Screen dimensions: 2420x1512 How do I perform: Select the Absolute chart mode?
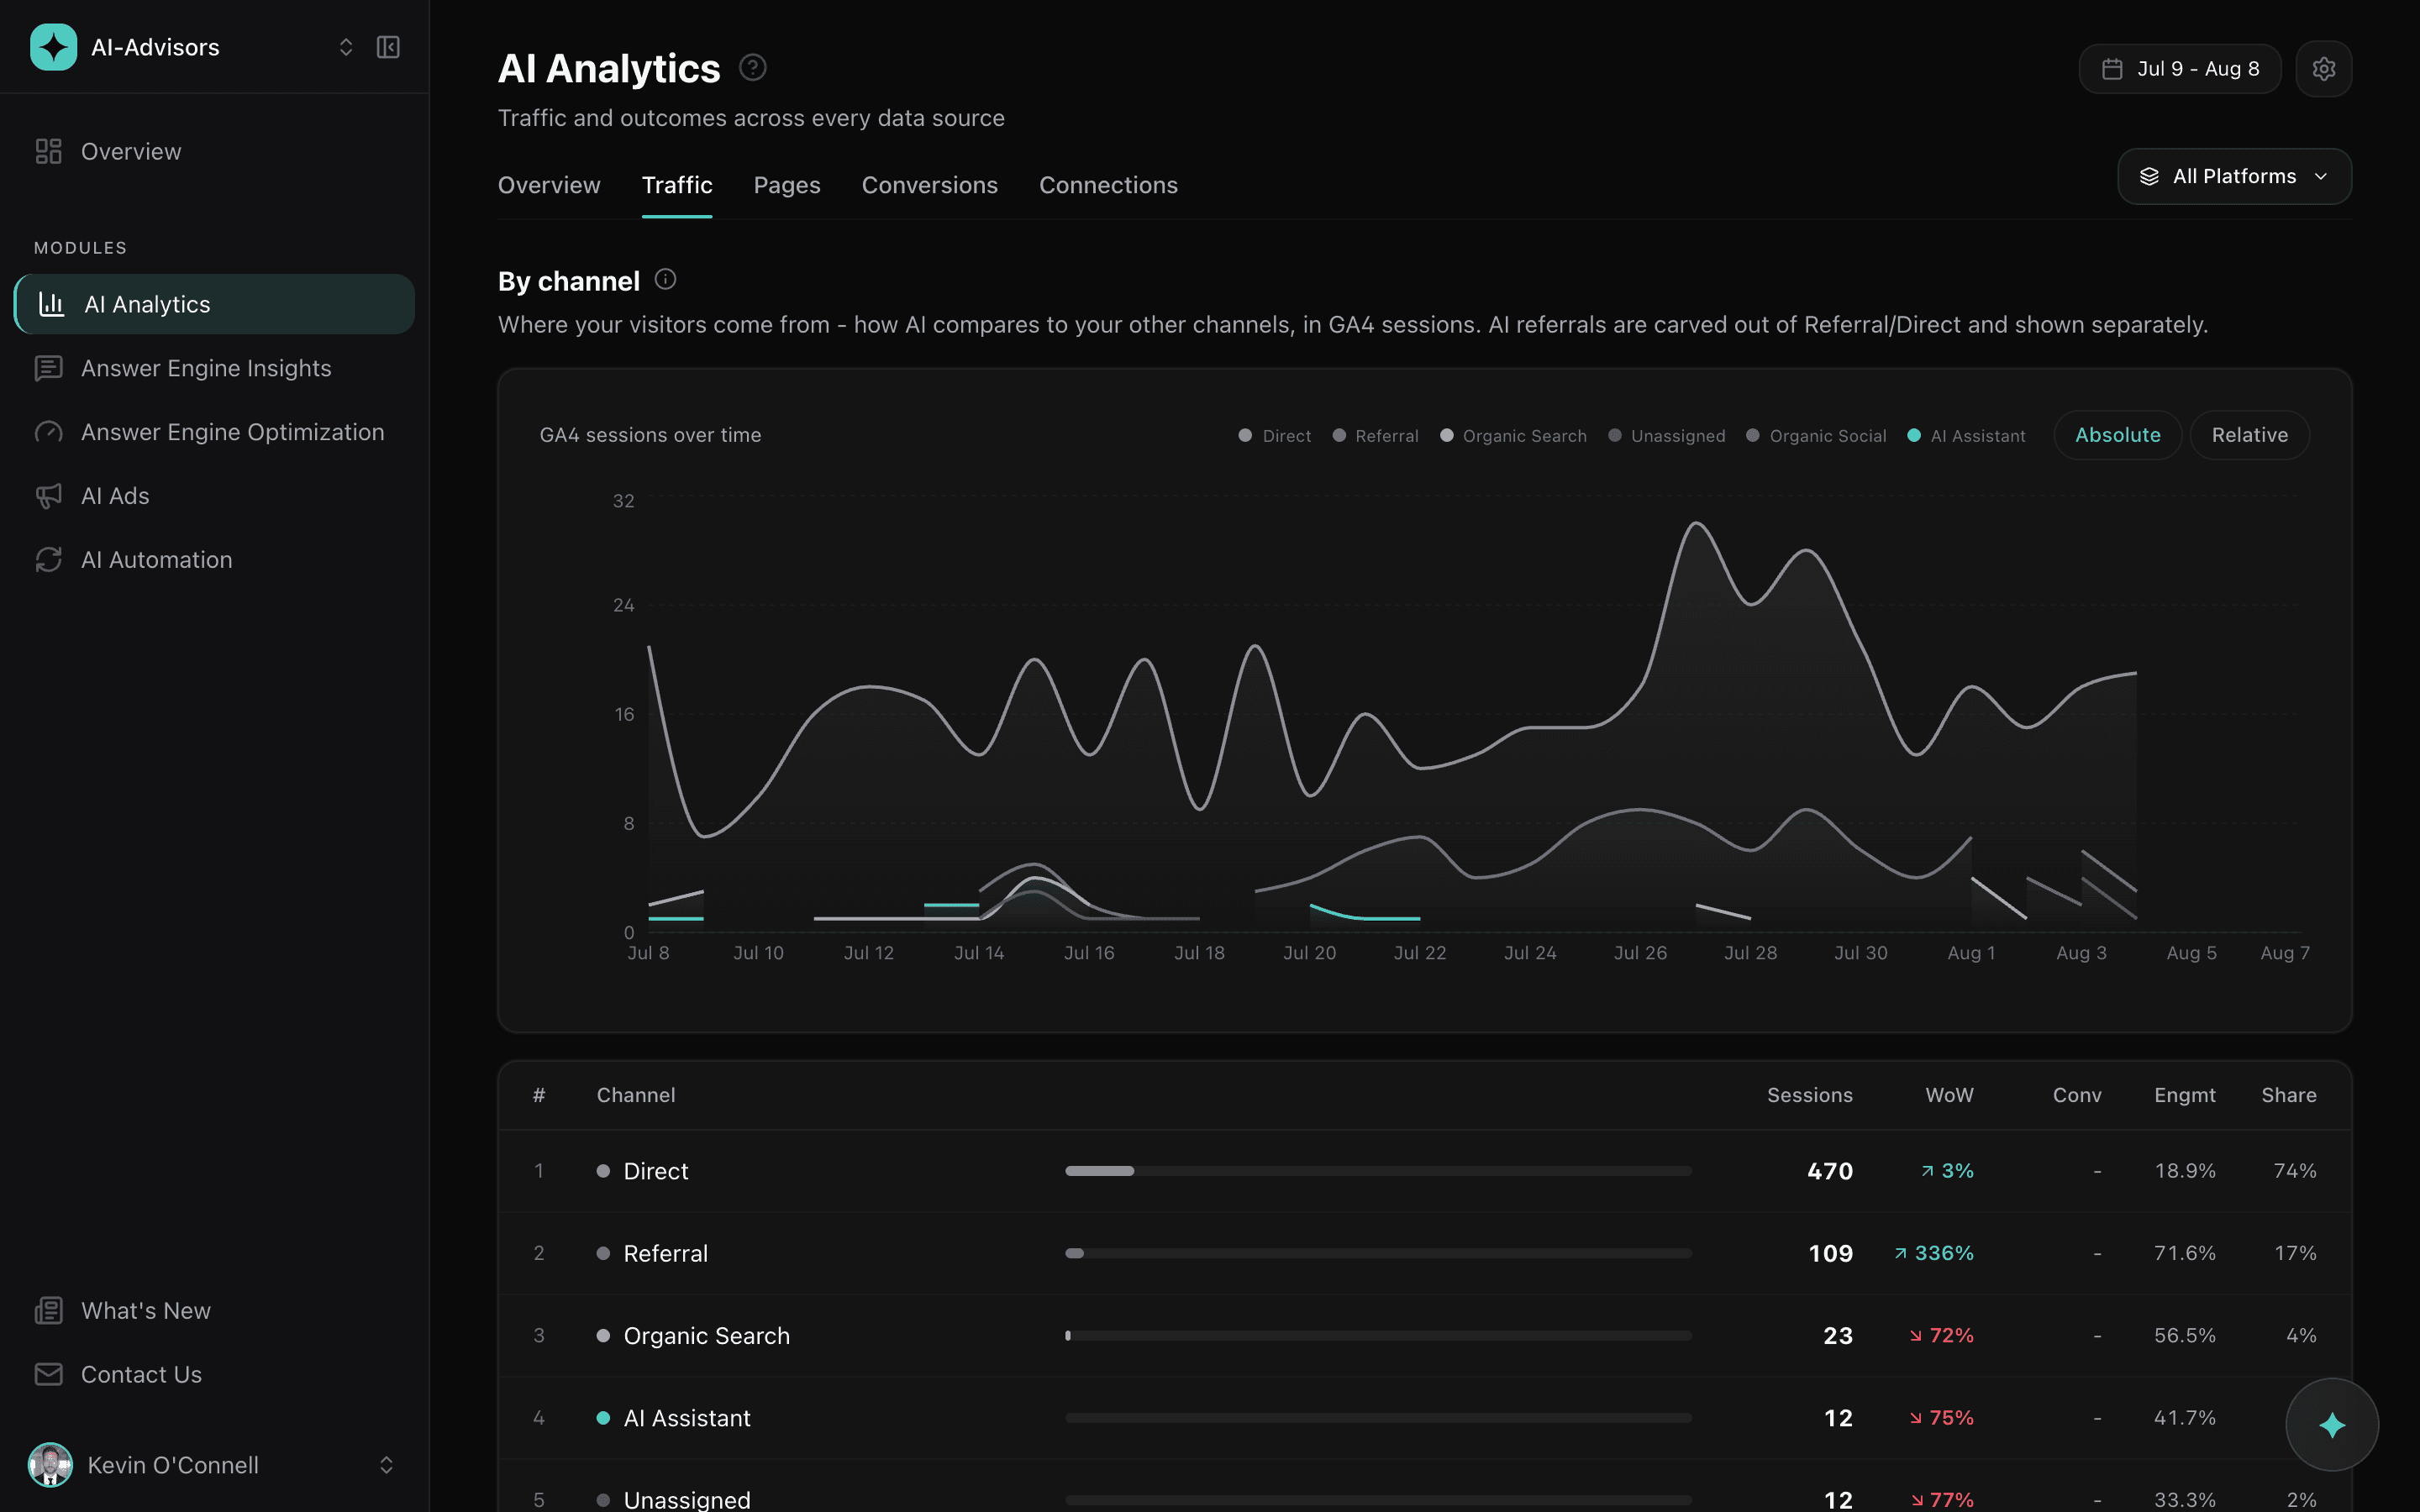(x=2117, y=435)
